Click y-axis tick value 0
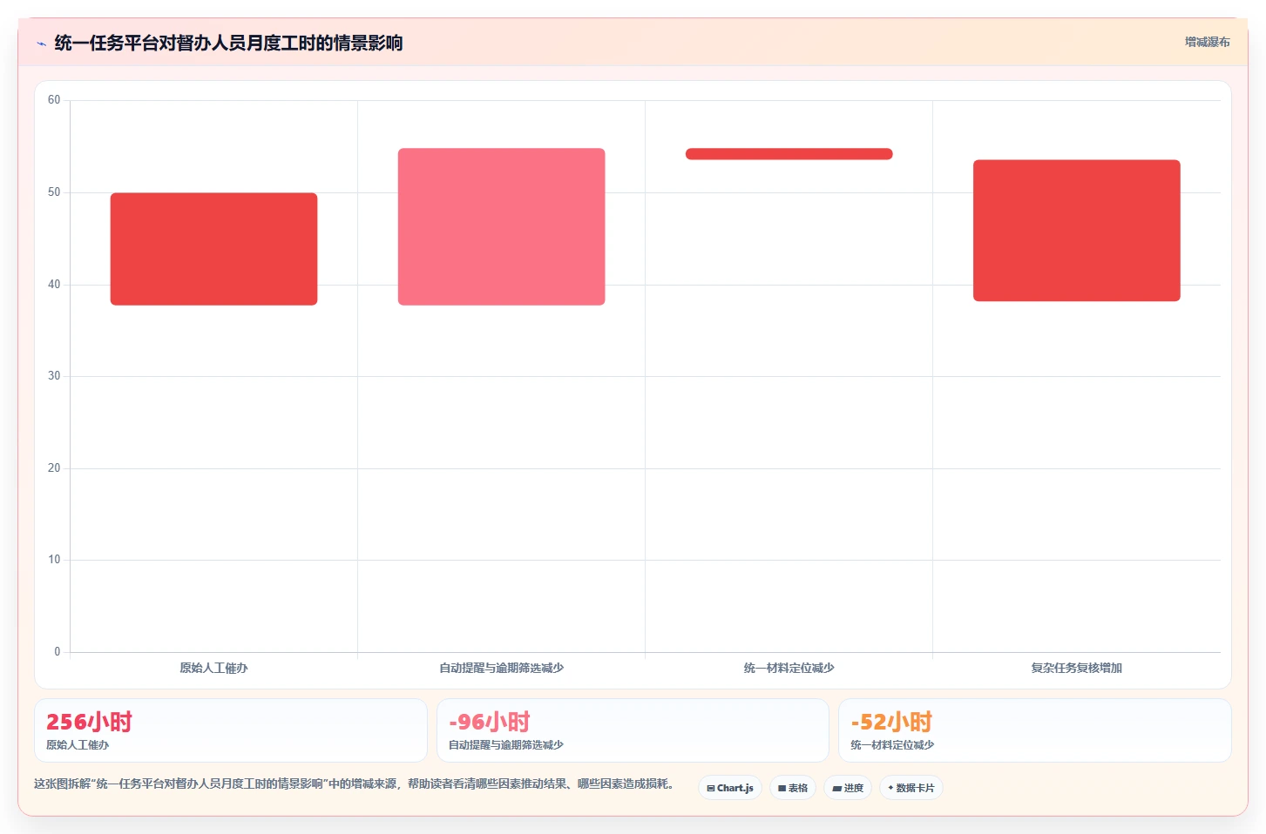Viewport: 1266px width, 834px height. click(x=58, y=652)
